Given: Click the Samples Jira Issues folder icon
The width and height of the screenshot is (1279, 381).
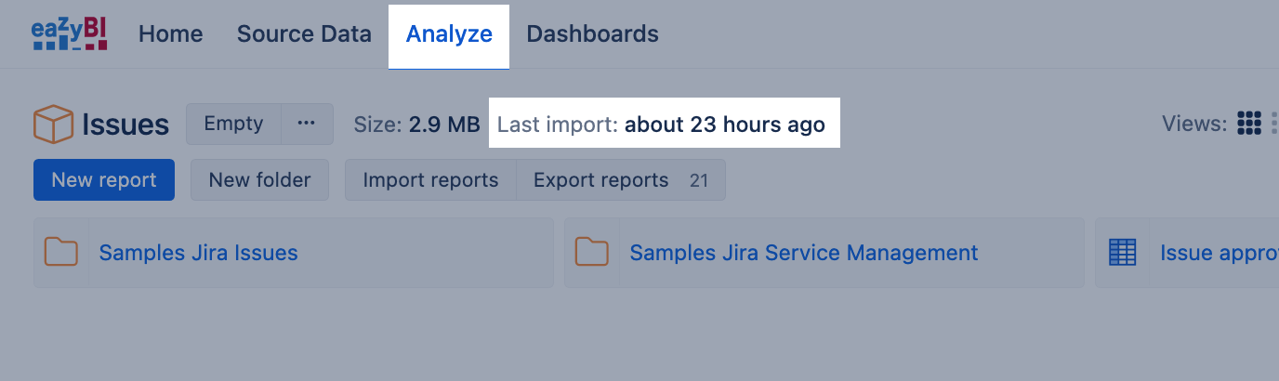Looking at the screenshot, I should 61,253.
